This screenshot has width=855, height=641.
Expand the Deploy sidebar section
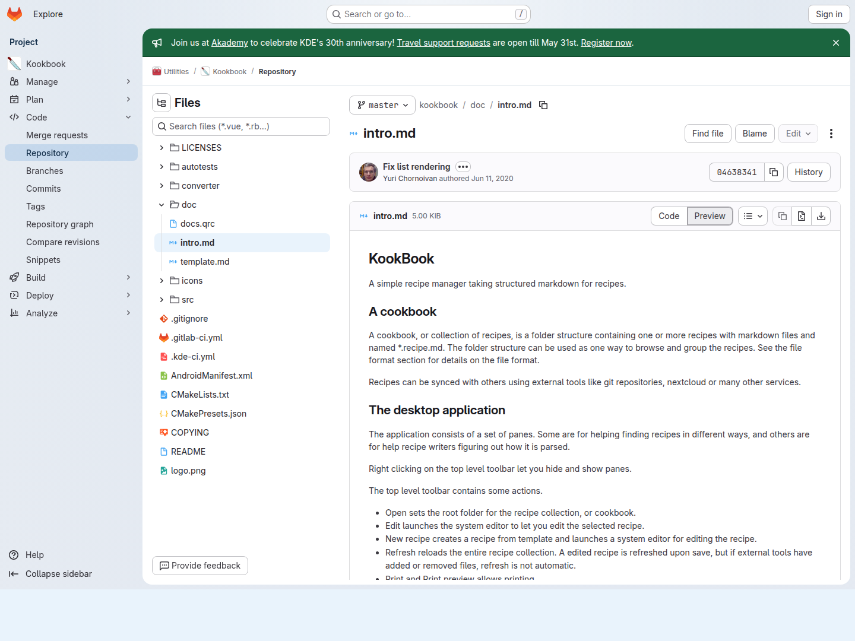click(71, 296)
